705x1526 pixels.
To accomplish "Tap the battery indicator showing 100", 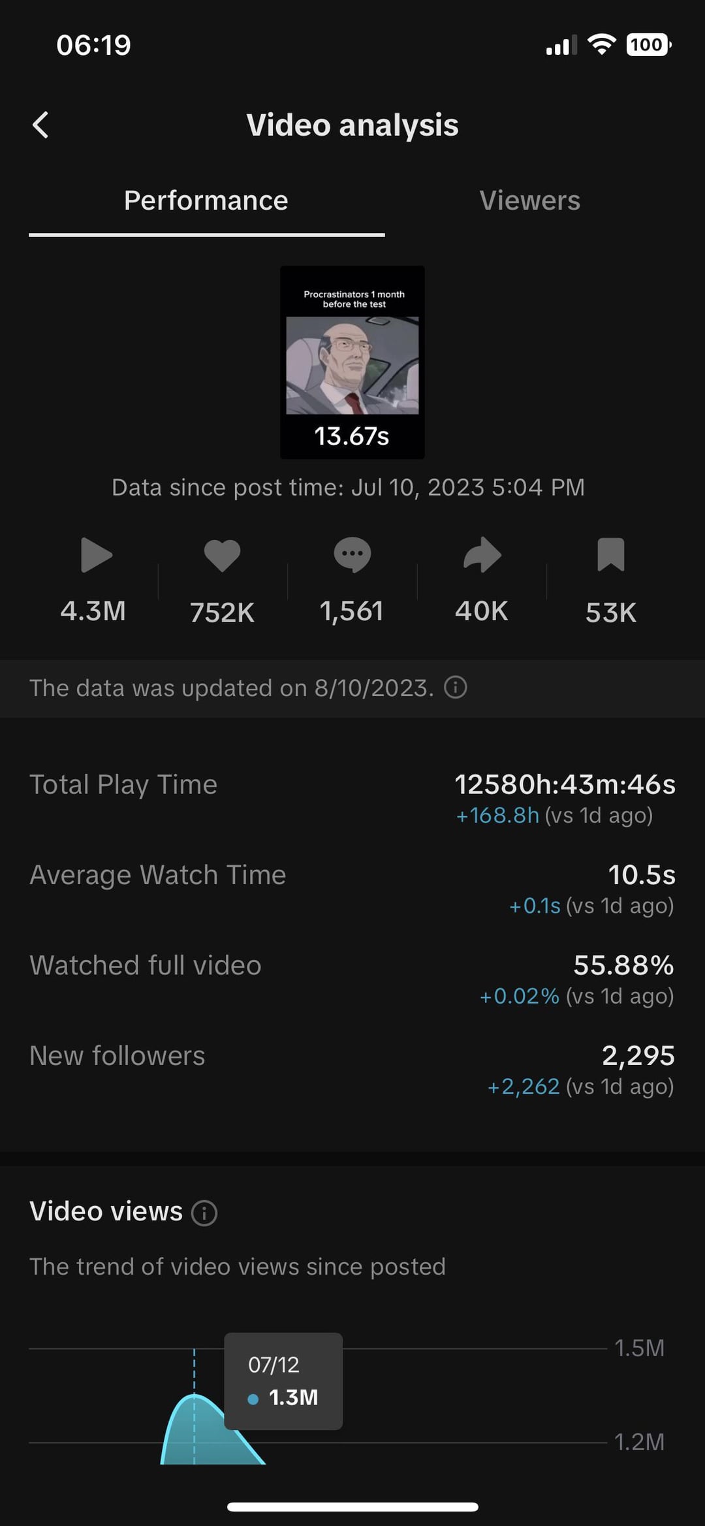I will pyautogui.click(x=649, y=44).
